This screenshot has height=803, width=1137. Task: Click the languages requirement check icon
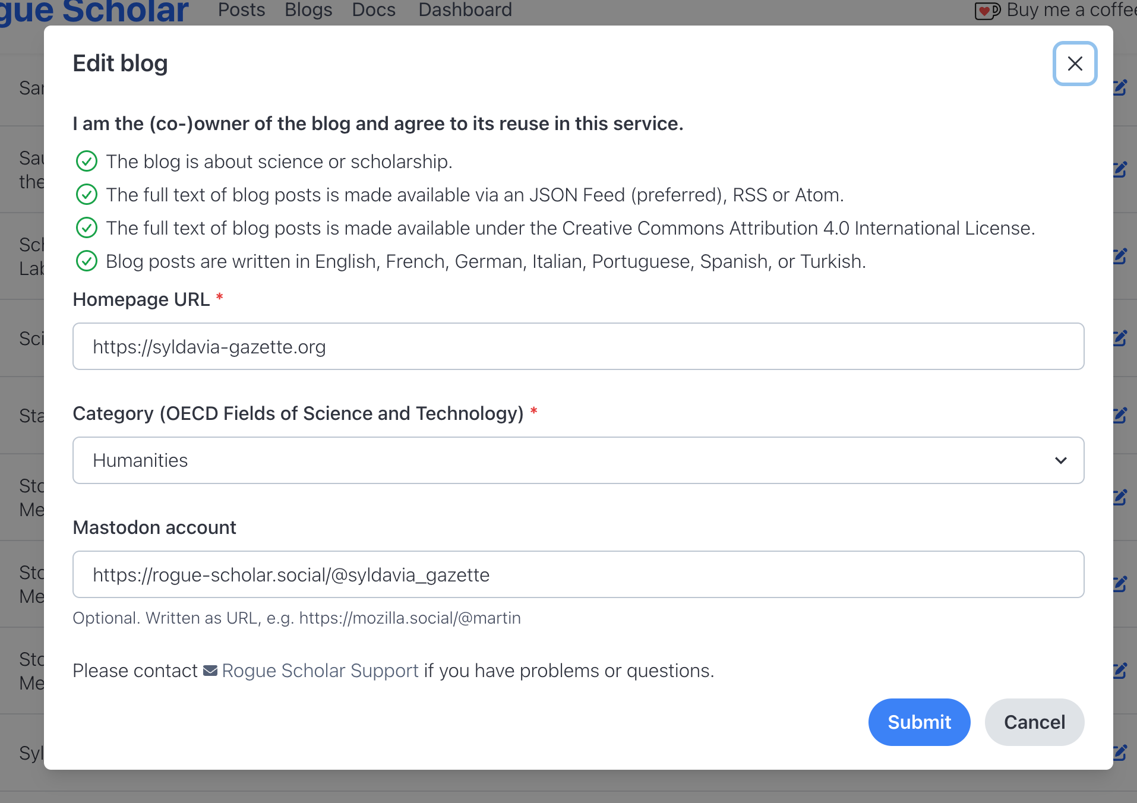click(x=87, y=261)
